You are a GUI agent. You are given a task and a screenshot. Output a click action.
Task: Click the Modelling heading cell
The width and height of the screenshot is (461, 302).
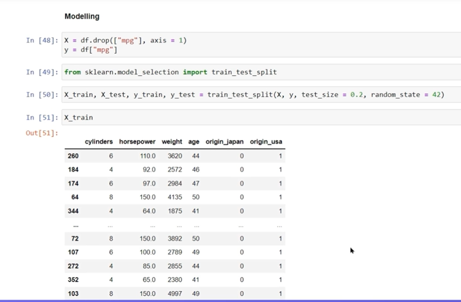tap(82, 16)
